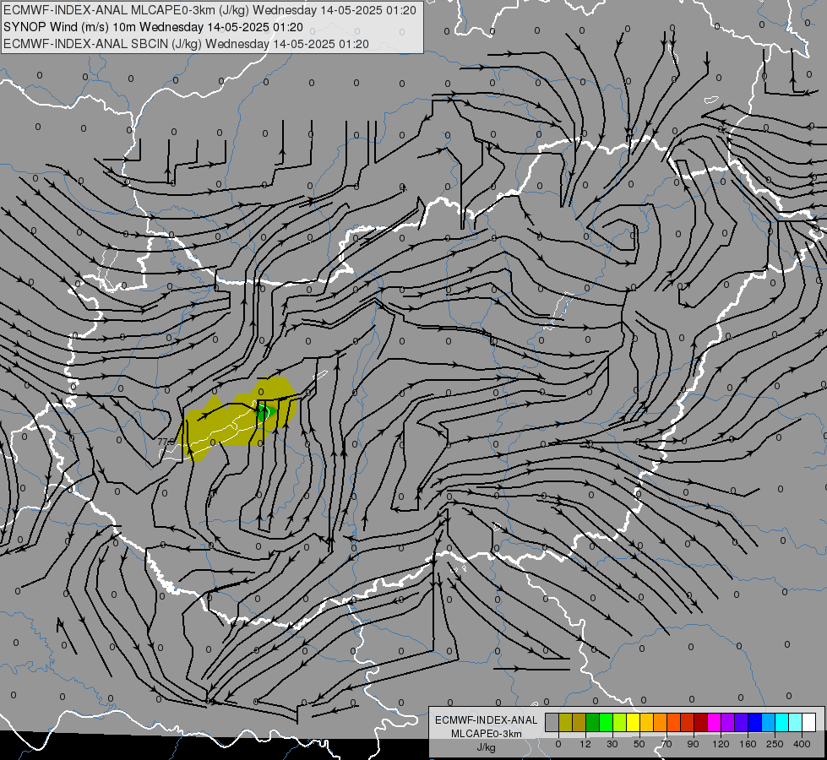Screen dimensions: 827x760
Task: Click the legend tick label 50
Action: (639, 744)
